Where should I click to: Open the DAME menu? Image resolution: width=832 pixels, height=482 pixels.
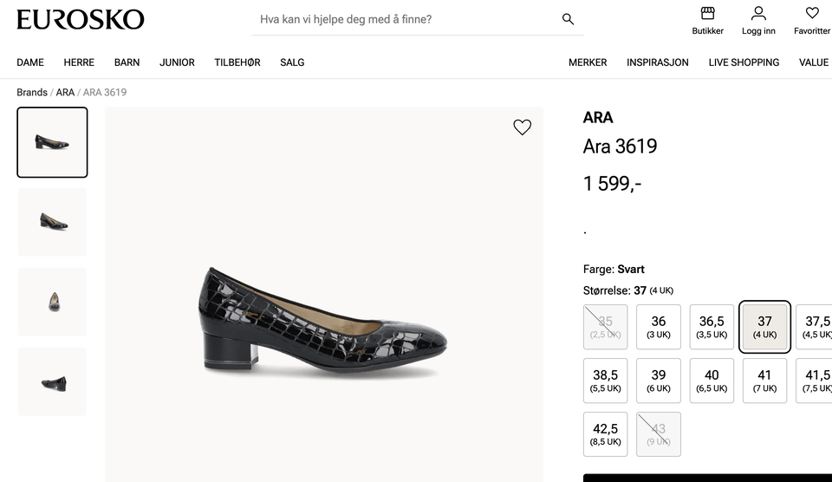pyautogui.click(x=30, y=62)
